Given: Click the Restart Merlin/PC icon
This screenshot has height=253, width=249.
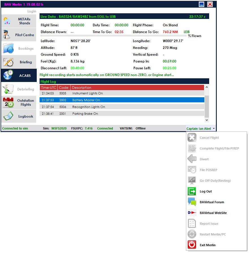Looking at the screenshot, I should tap(192, 234).
